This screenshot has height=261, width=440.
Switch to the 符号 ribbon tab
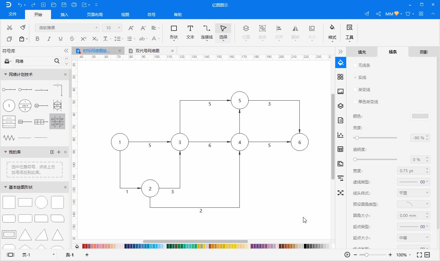pyautogui.click(x=151, y=14)
